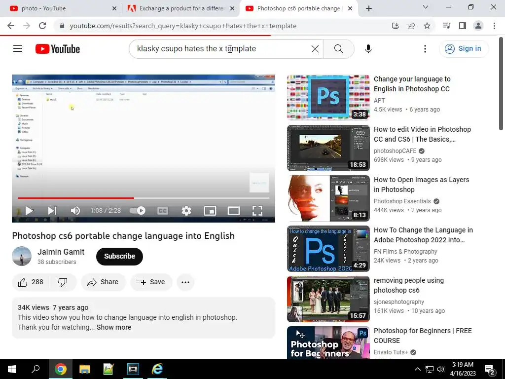Image resolution: width=505 pixels, height=379 pixels.
Task: Open Chrome three-dot menu
Action: [494, 26]
